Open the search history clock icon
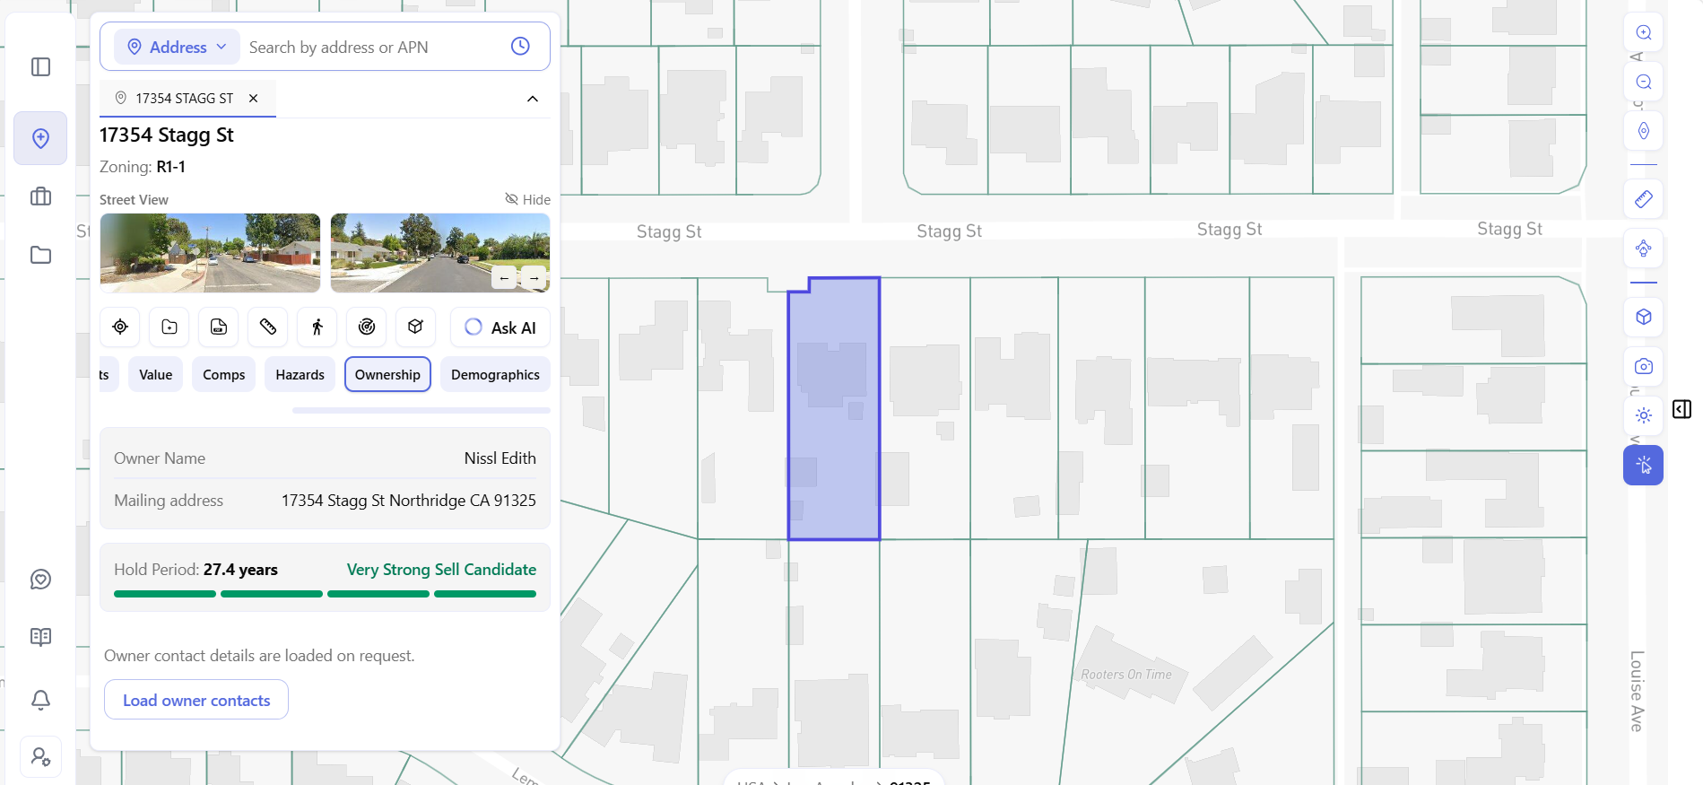Image resolution: width=1703 pixels, height=785 pixels. pos(520,46)
